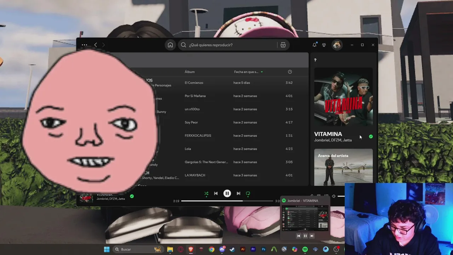Open the album 'LA MAYBACH'
Screen dimensions: 453x255
click(x=195, y=175)
